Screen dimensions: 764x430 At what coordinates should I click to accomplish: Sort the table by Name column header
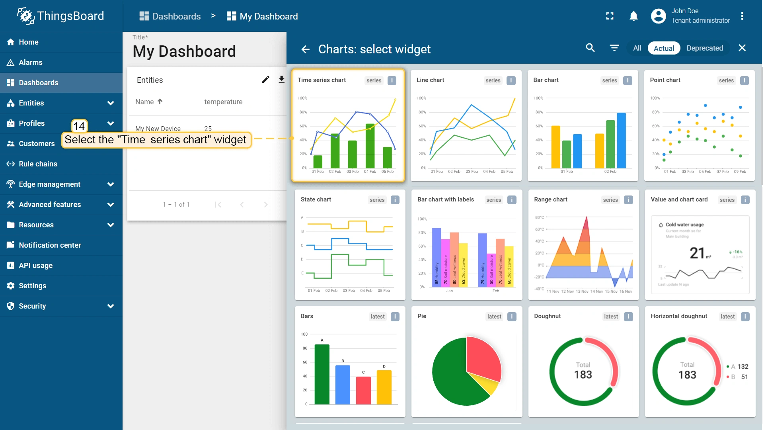pos(145,102)
